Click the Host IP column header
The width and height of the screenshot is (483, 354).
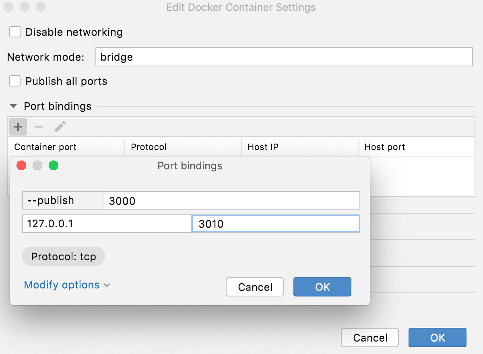pyautogui.click(x=263, y=147)
